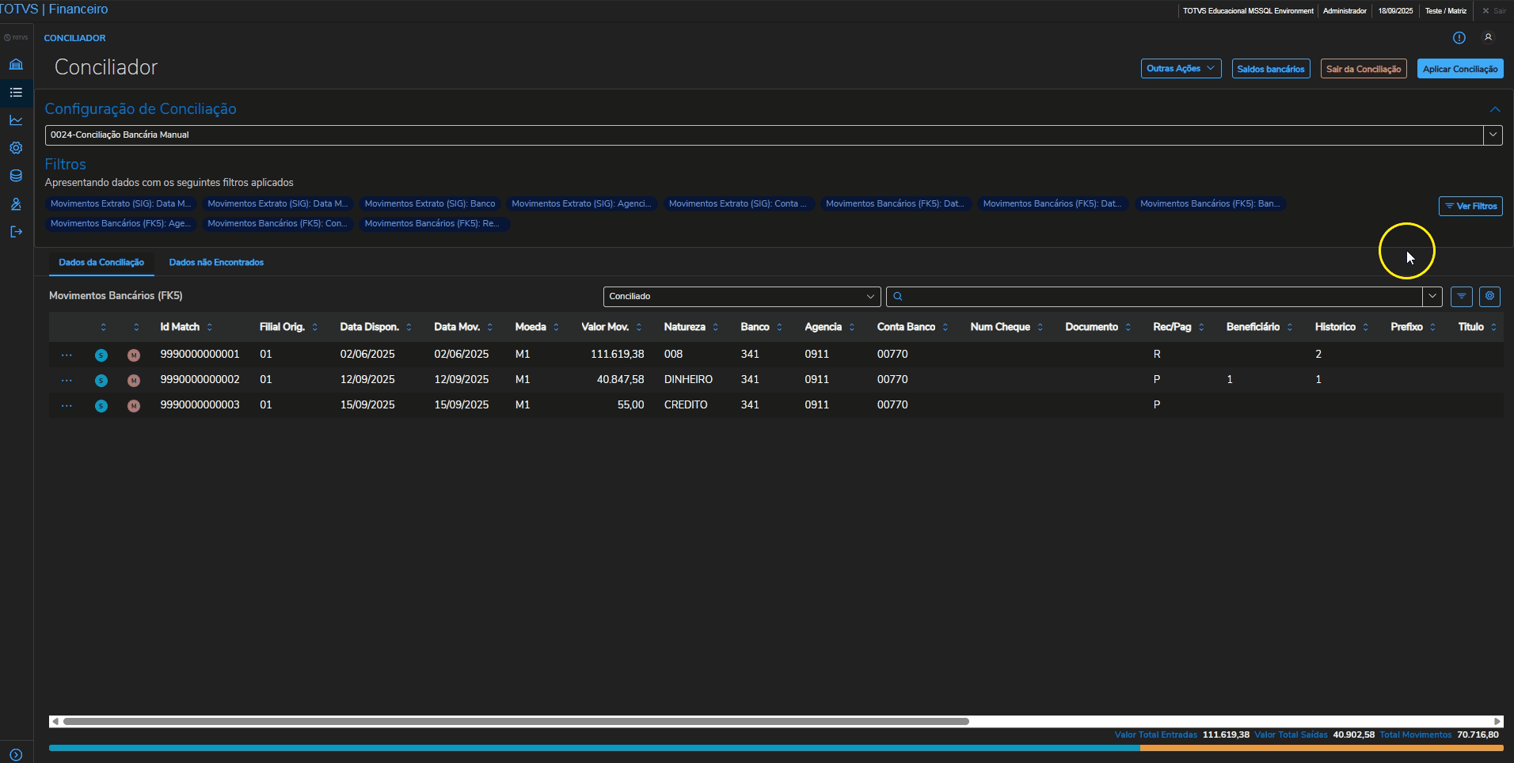Click the Ver Filtros button
The width and height of the screenshot is (1514, 763).
tap(1470, 206)
